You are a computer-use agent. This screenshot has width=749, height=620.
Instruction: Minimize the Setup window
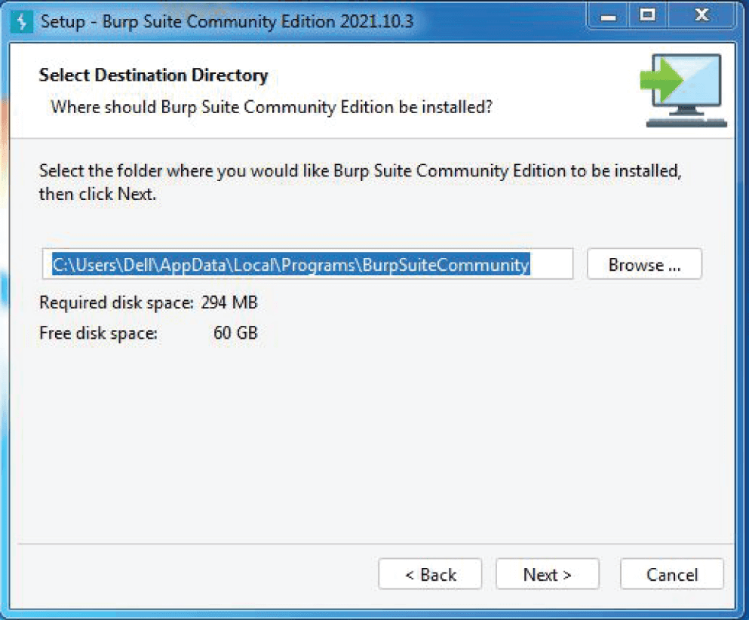[612, 17]
